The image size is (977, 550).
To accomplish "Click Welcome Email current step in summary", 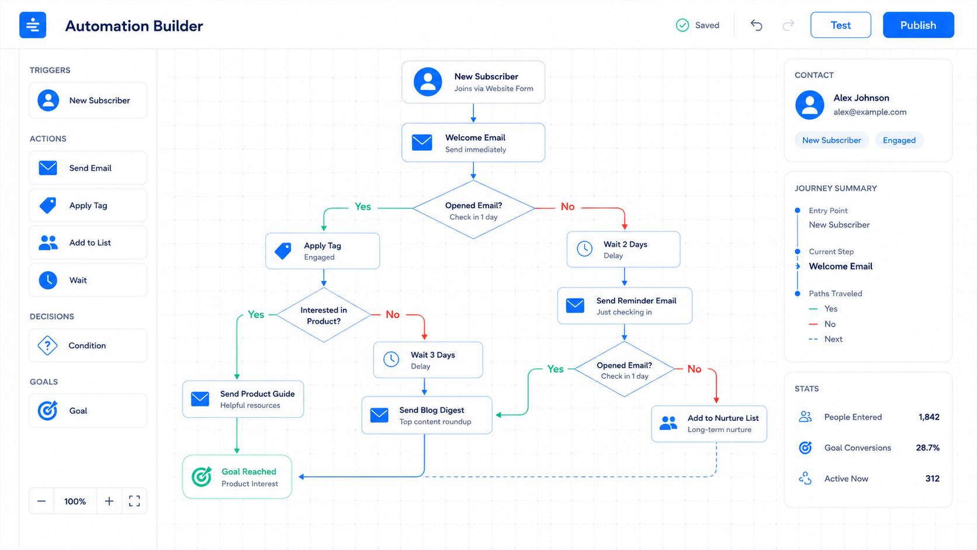I will pos(840,267).
